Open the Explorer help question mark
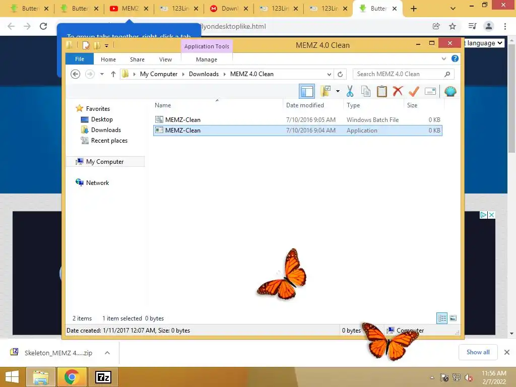The width and height of the screenshot is (516, 387). [455, 58]
